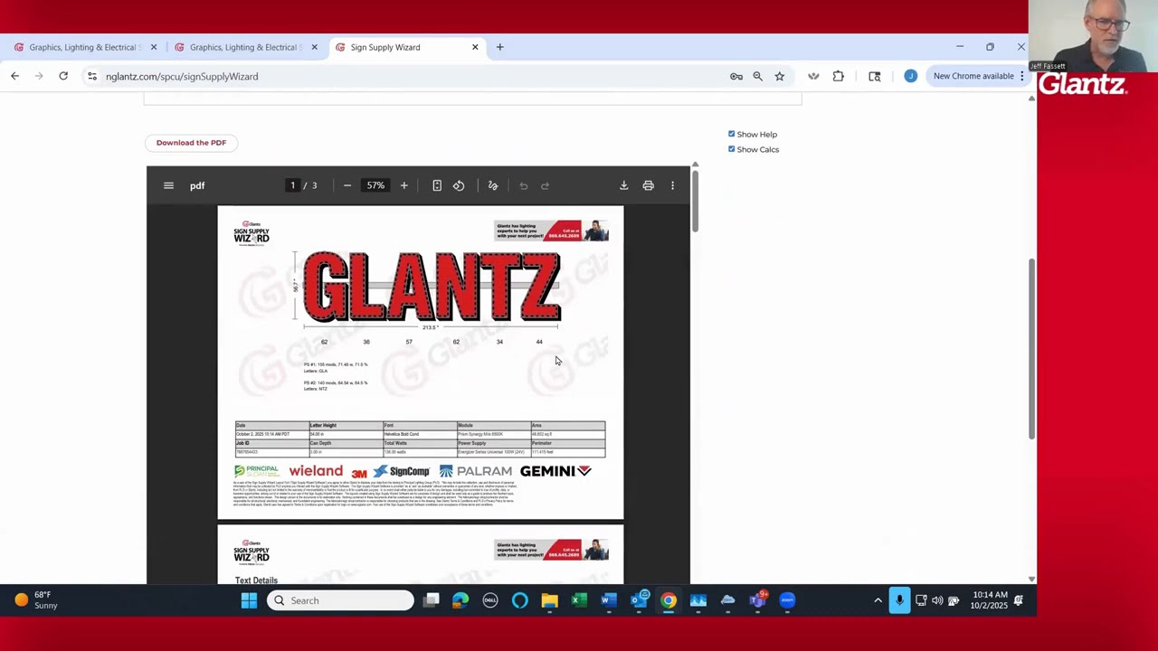Viewport: 1158px width, 651px height.
Task: Click the Download the PDF button
Action: (191, 143)
